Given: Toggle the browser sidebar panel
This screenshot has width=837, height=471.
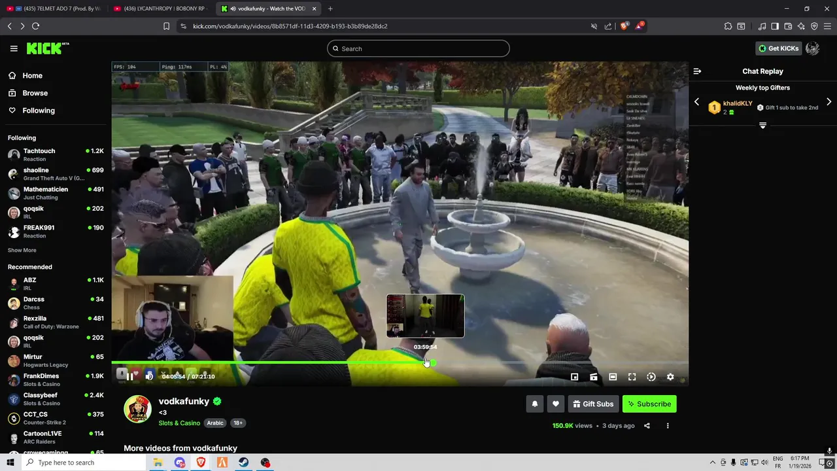Looking at the screenshot, I should tap(775, 26).
